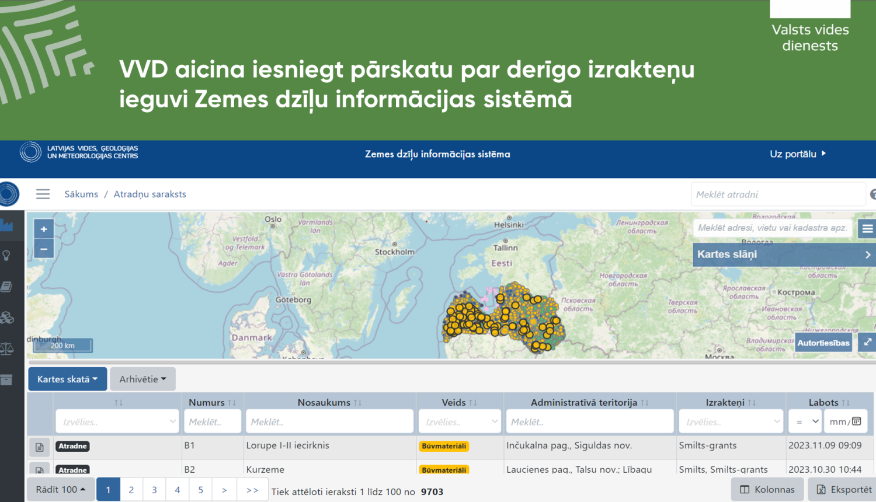Open the Kartes skatā menu
Screen dimensions: 876x502
pos(67,378)
